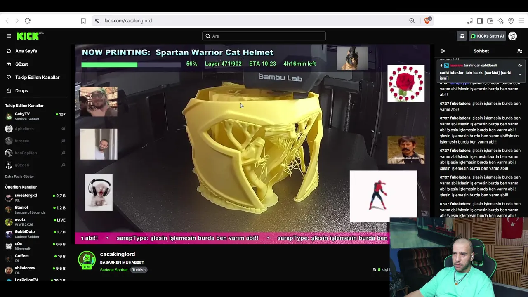Open site settings icon in address bar
Image resolution: width=528 pixels, height=297 pixels.
(97, 21)
